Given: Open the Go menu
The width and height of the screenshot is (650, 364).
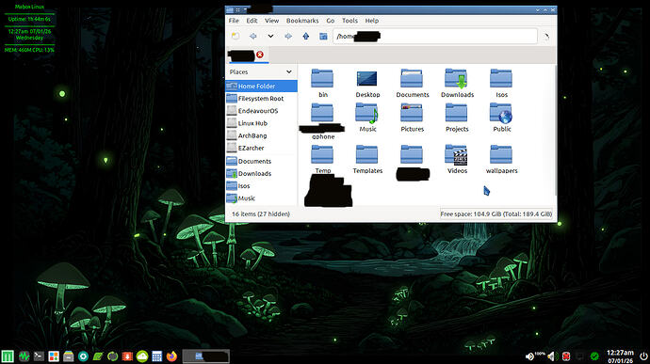Looking at the screenshot, I should pyautogui.click(x=330, y=21).
